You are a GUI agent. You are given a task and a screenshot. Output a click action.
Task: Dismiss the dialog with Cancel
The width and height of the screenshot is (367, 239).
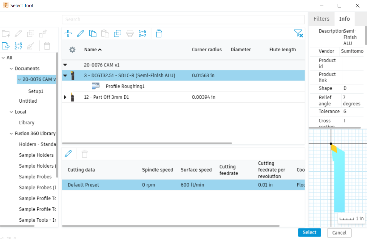pos(339,233)
